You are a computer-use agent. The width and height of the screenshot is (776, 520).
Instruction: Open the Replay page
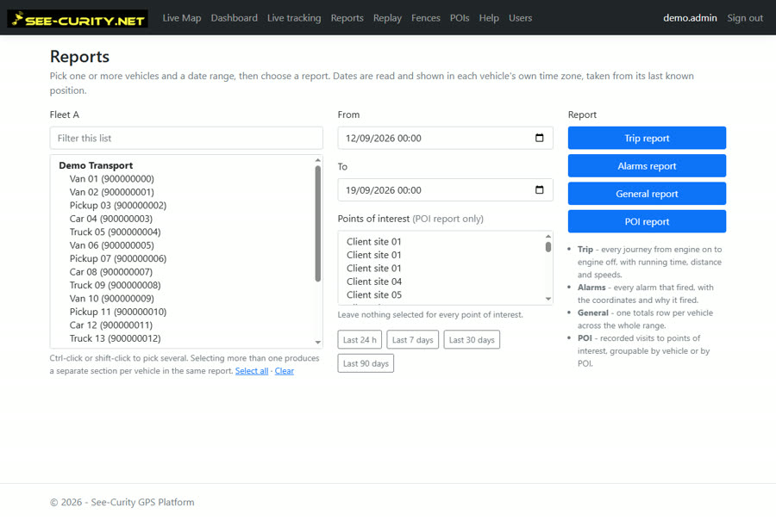tap(387, 18)
